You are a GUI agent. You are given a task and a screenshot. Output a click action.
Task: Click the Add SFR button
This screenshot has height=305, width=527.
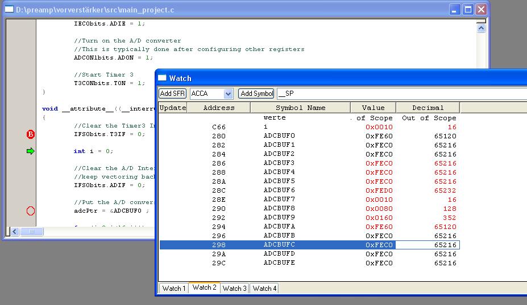click(x=172, y=94)
